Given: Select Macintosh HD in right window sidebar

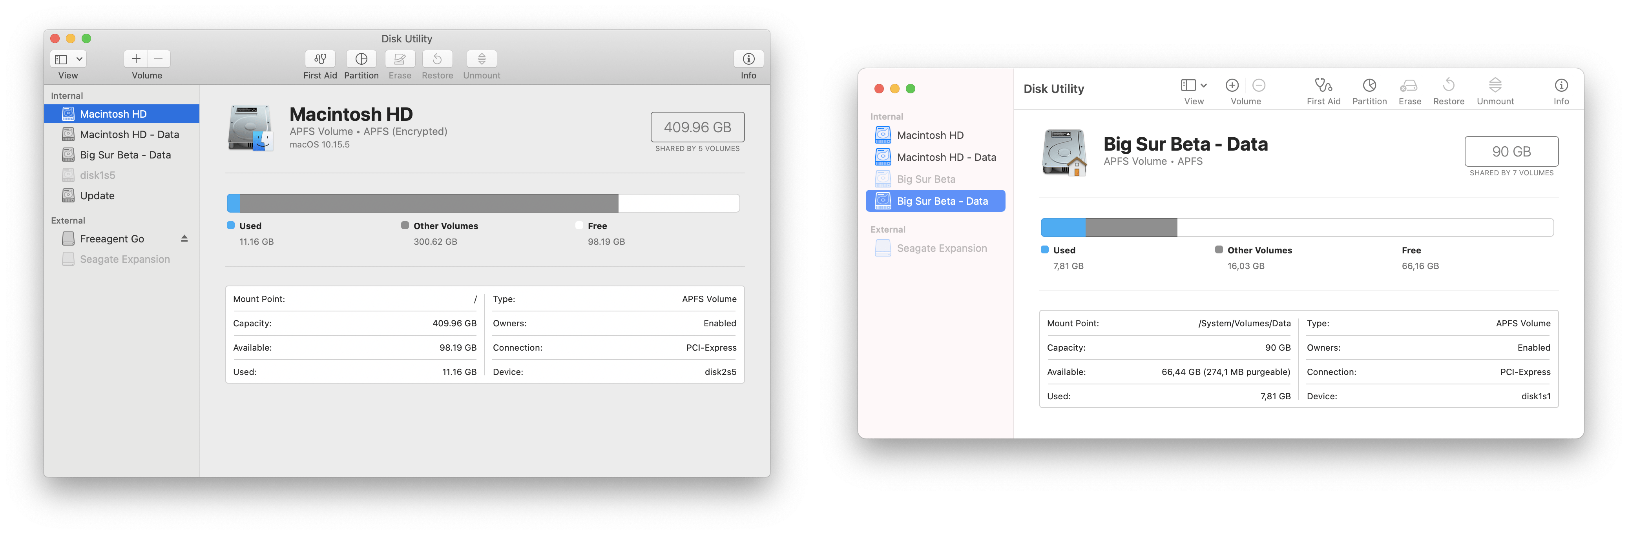Looking at the screenshot, I should click(x=935, y=135).
